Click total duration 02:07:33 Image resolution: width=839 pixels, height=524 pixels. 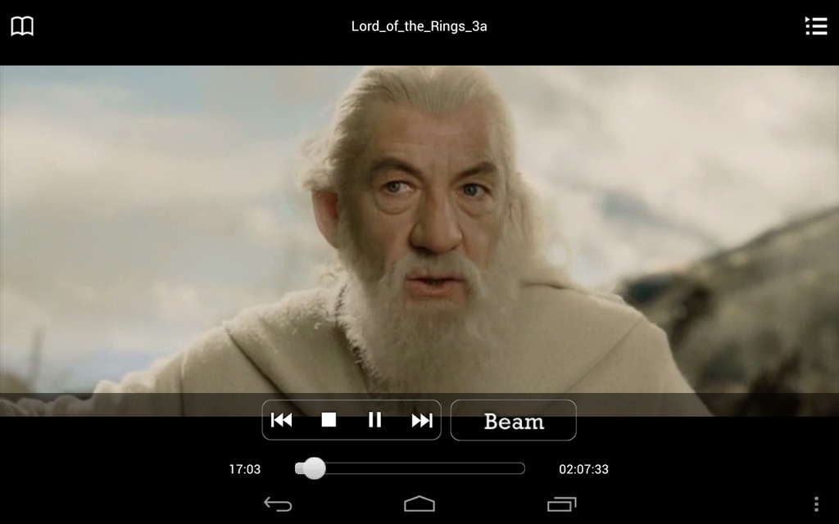click(583, 469)
